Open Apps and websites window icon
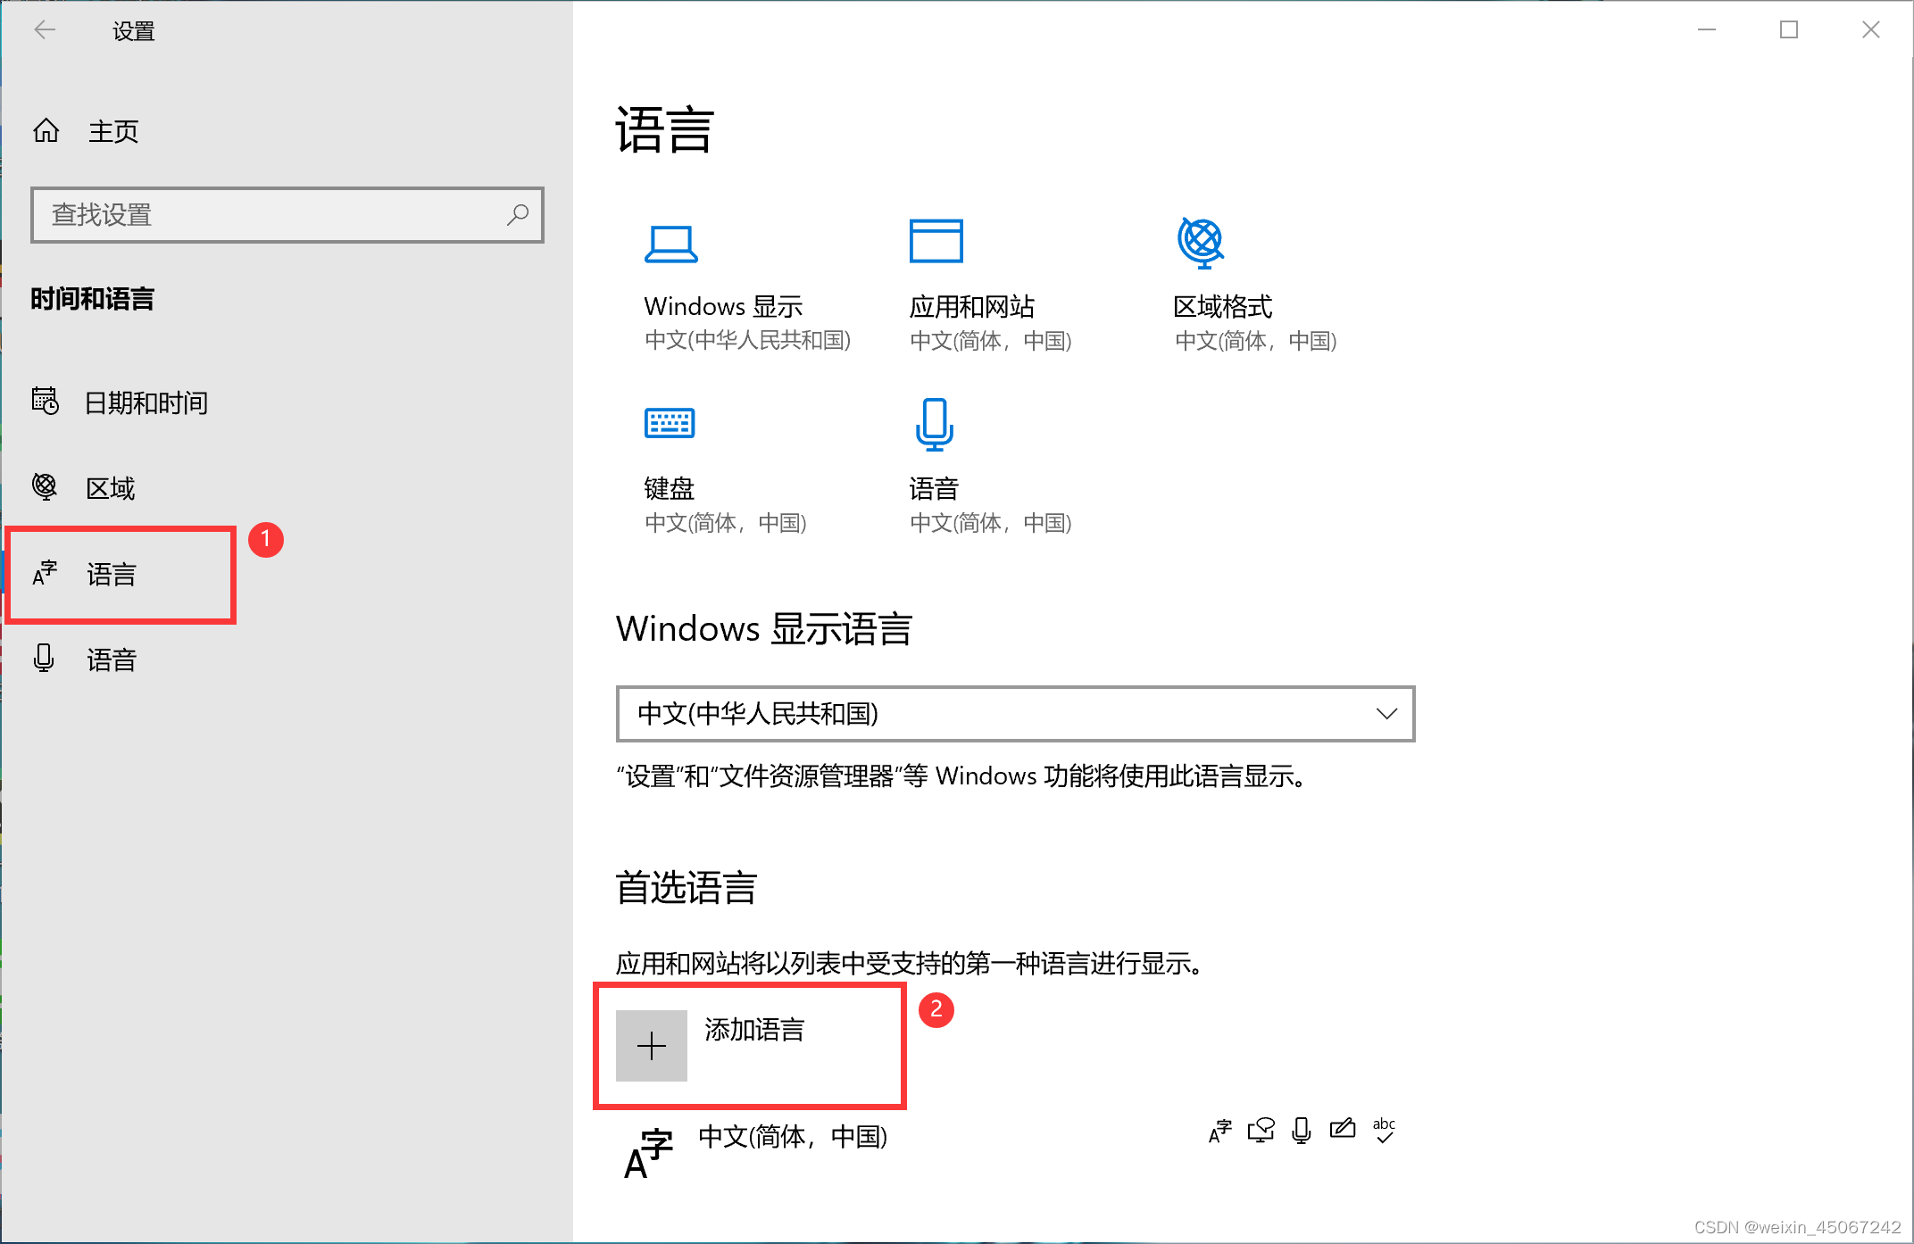 (936, 241)
